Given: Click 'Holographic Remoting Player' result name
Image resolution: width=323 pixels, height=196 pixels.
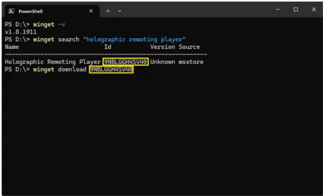Looking at the screenshot, I should click(x=53, y=62).
